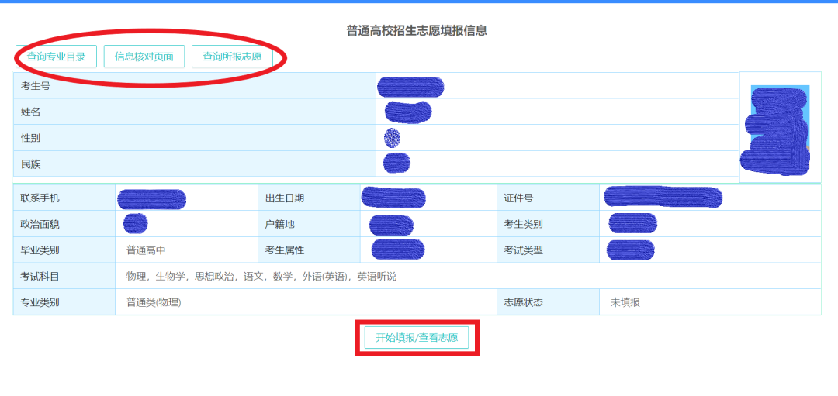Open the 查询专业目录 button
838x396 pixels.
(x=56, y=57)
